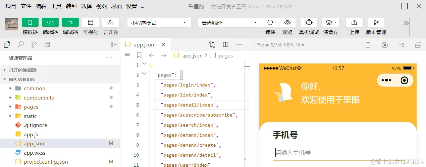Select the app.json editor tab
This screenshot has width=426, height=167.
point(145,44)
